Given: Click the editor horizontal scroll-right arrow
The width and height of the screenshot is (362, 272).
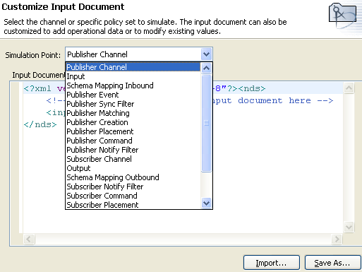Looking at the screenshot, I should (337, 240).
